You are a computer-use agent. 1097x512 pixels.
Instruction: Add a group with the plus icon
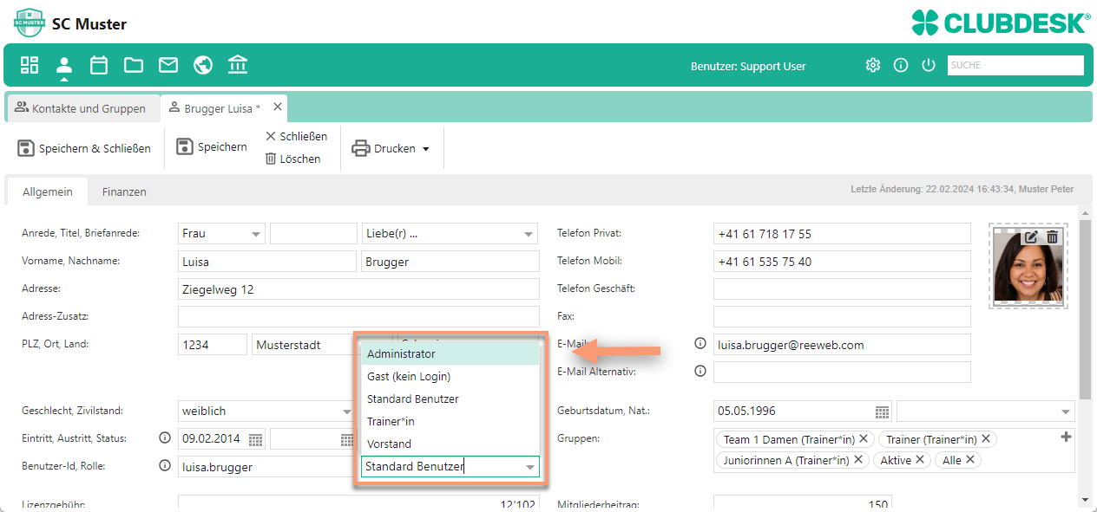click(x=1067, y=437)
